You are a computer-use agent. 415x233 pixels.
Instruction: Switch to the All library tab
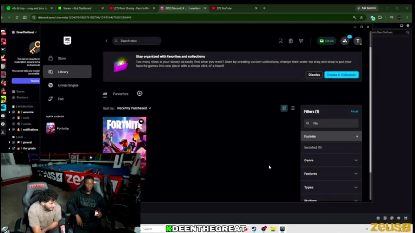click(105, 94)
